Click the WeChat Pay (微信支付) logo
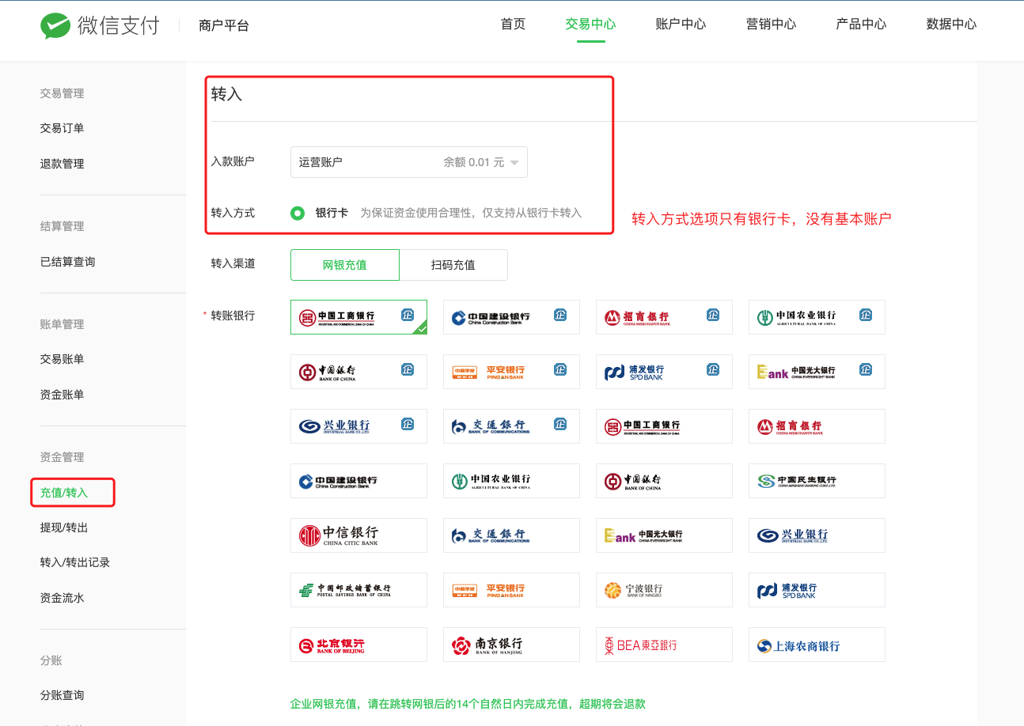The height and width of the screenshot is (726, 1024). pos(100,25)
